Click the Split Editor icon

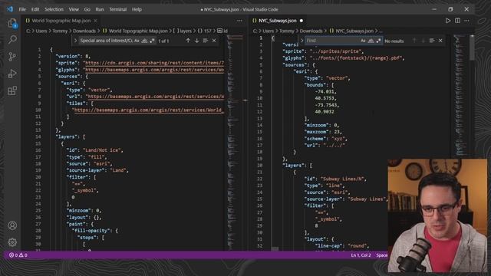[457, 21]
